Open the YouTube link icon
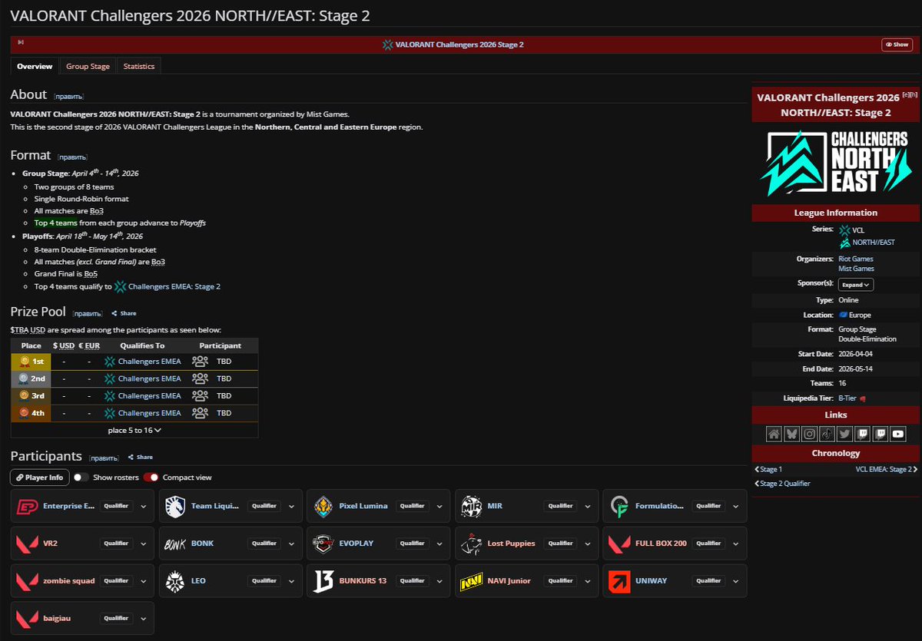922x641 pixels. pyautogui.click(x=898, y=434)
